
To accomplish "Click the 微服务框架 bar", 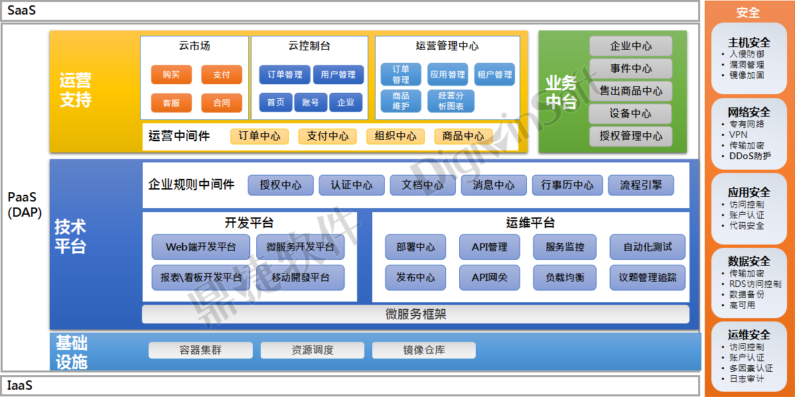I will coord(415,312).
